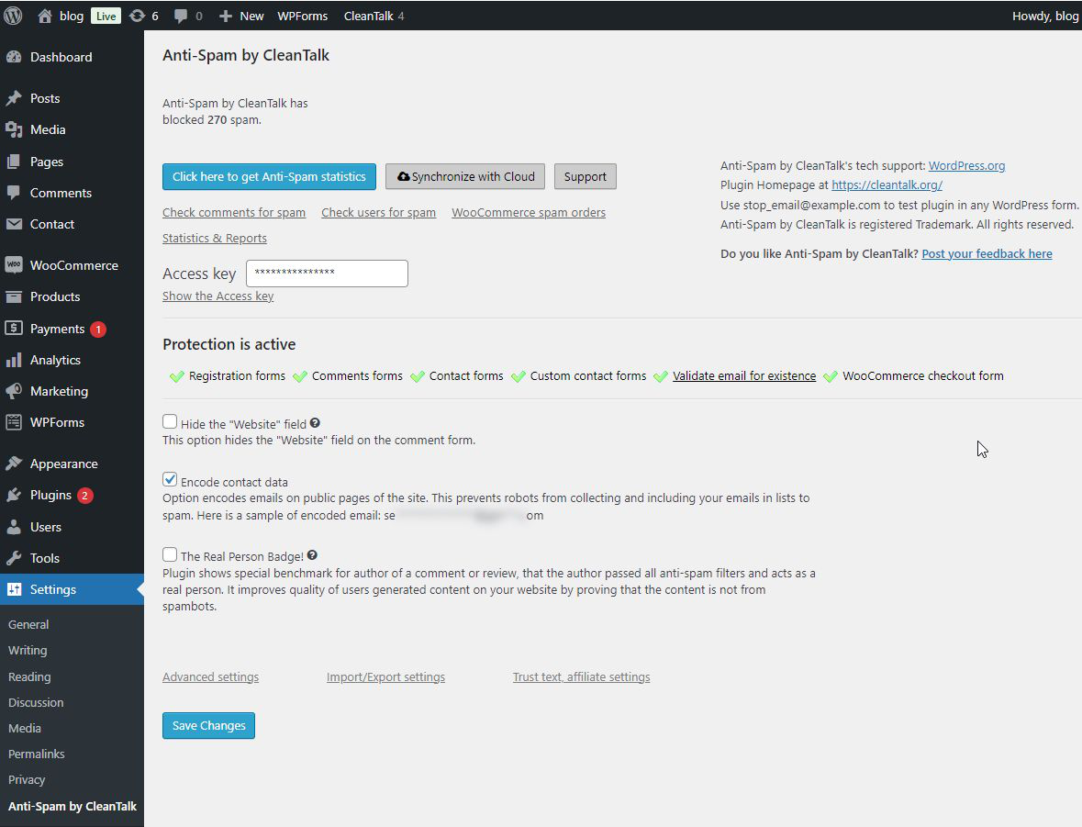Click the Pages icon in sidebar

coord(14,162)
